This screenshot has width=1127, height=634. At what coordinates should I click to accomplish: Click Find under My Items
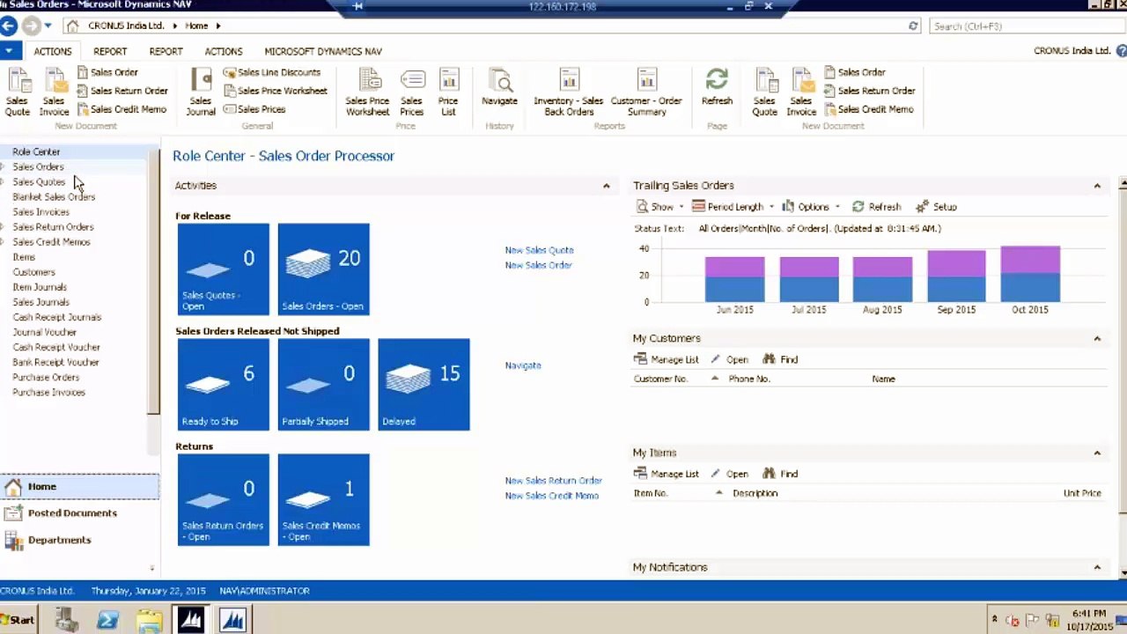780,474
